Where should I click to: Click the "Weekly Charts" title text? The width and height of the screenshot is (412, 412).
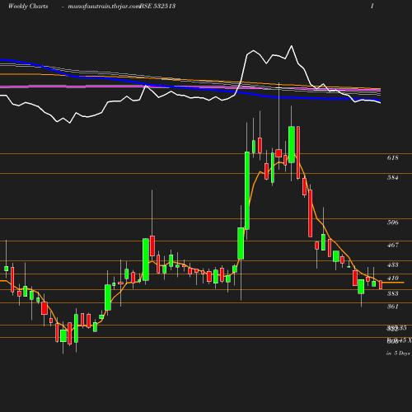pos(28,7)
